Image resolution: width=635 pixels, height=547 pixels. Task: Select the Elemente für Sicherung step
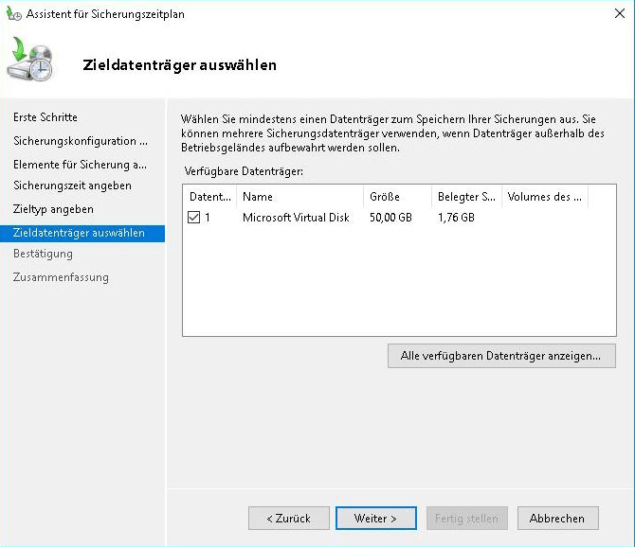[80, 165]
